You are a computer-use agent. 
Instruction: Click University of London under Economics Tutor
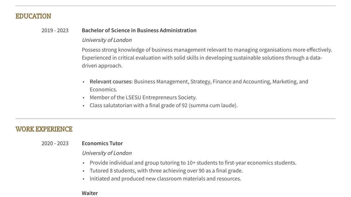tap(107, 153)
